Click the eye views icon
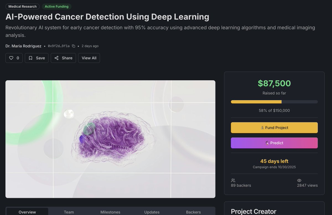The height and width of the screenshot is (215, 332). [299, 180]
